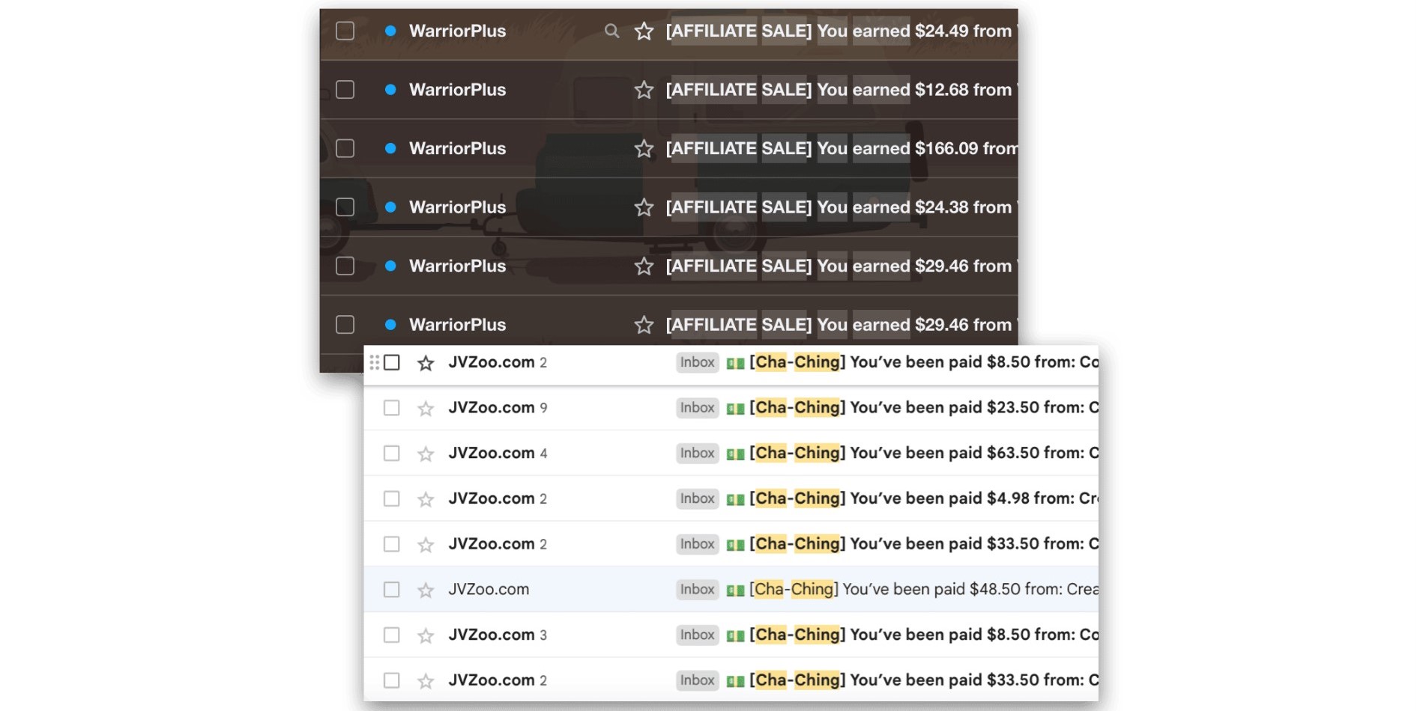1420x711 pixels.
Task: Tick the checkbox for the JVZoo $4.98 email
Action: (x=392, y=498)
